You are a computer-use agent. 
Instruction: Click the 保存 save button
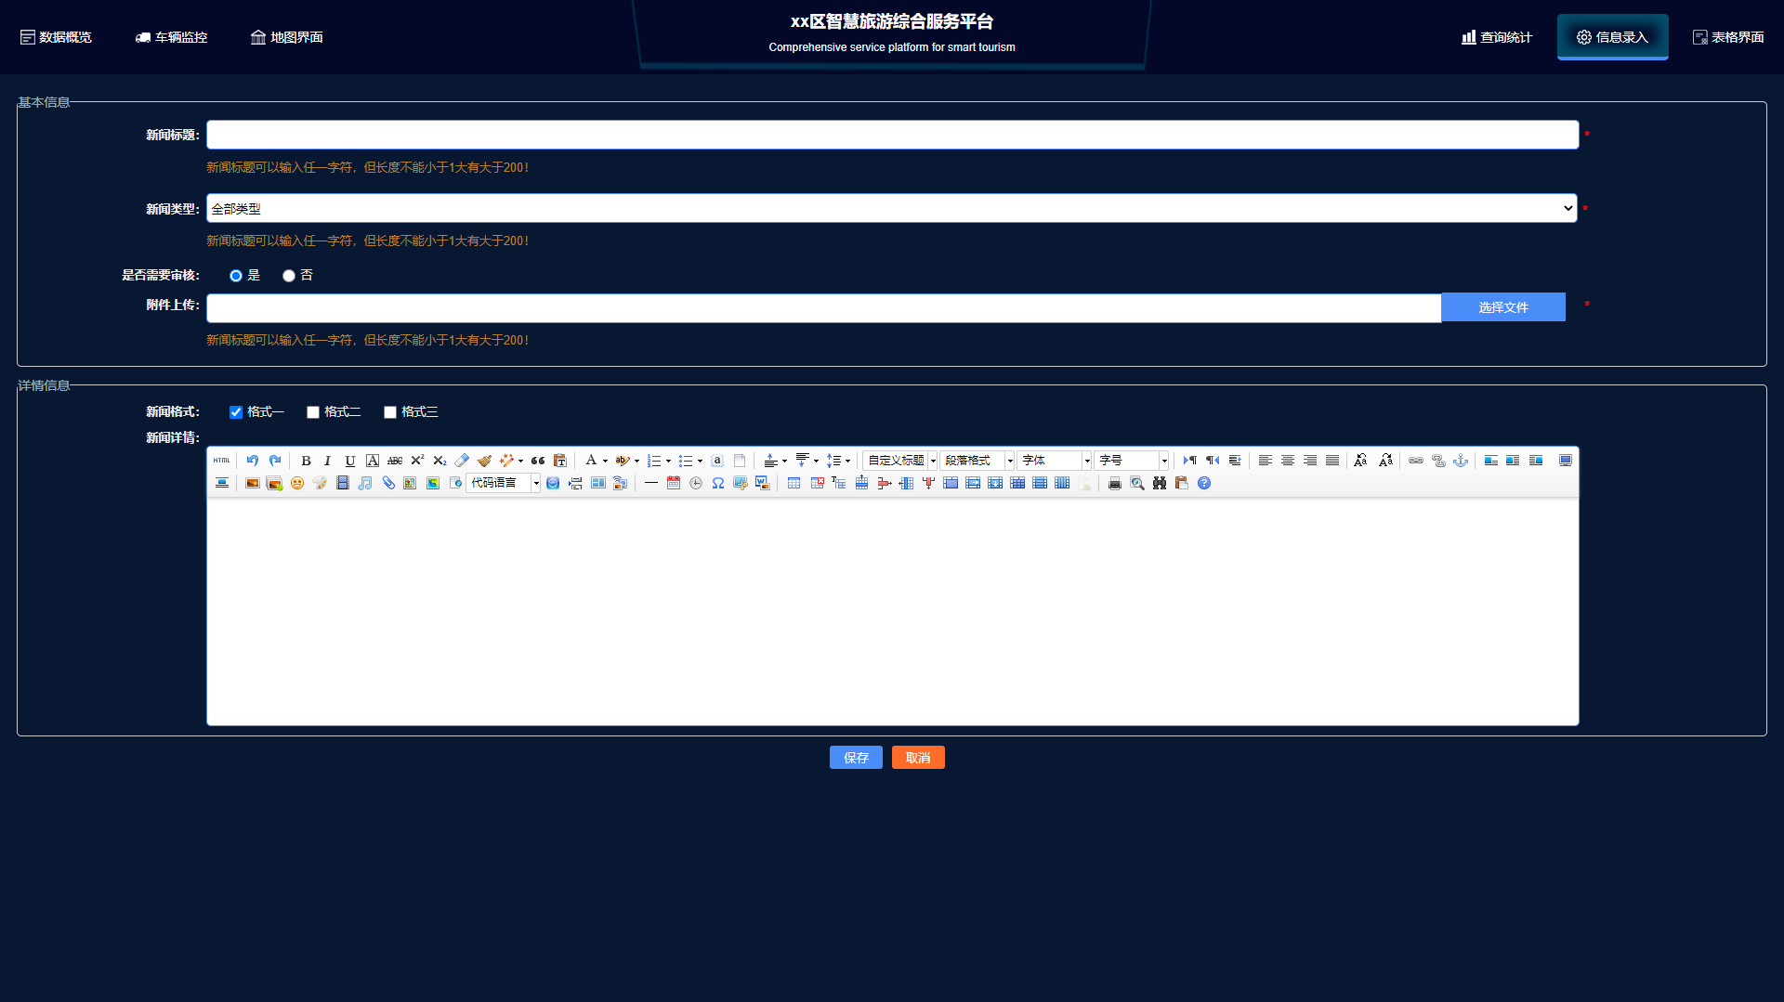pos(856,758)
